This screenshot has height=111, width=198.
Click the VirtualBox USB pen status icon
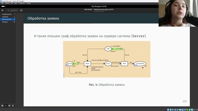click(178, 110)
